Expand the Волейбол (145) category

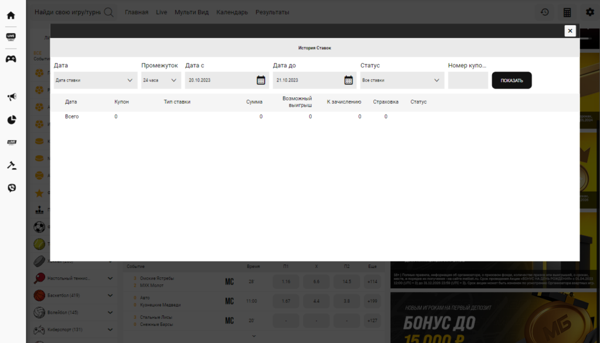110,313
